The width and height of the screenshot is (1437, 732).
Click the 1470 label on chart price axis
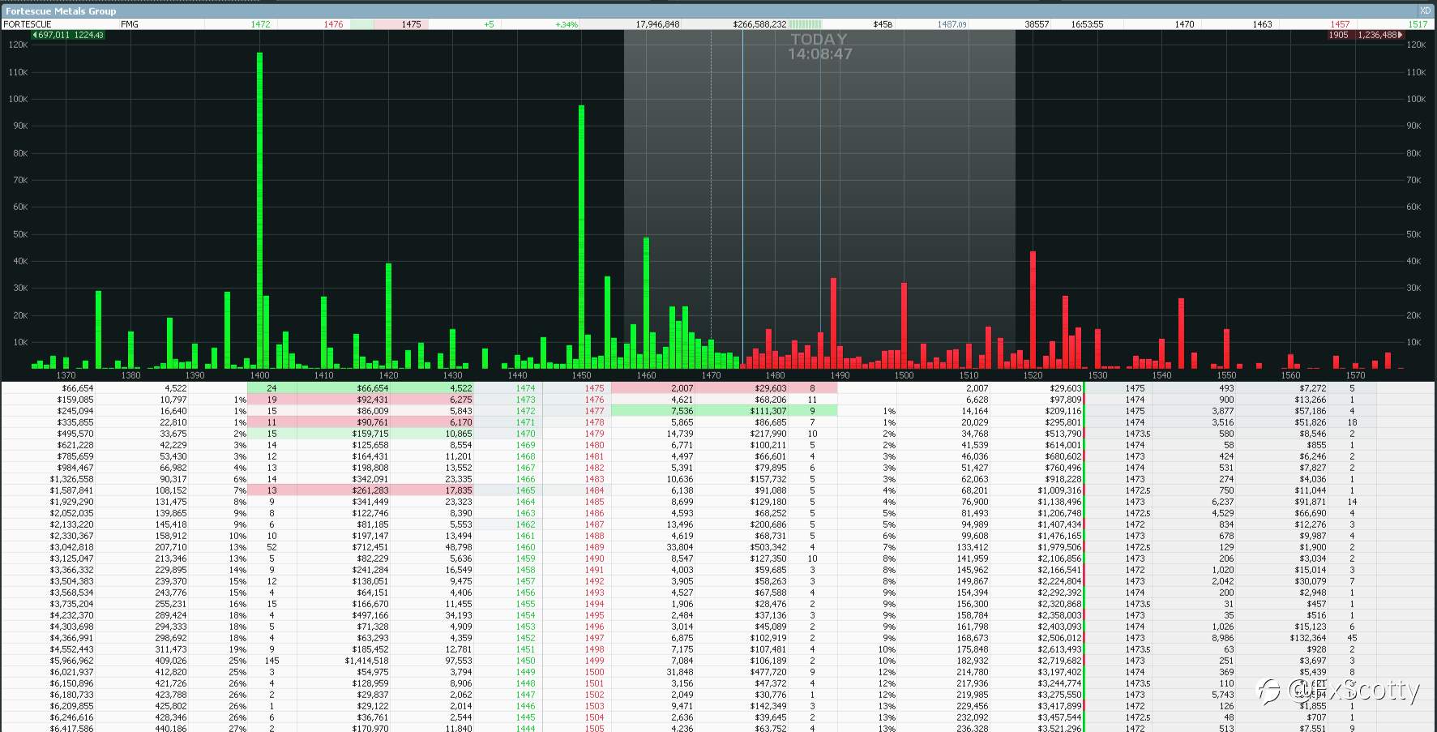711,375
